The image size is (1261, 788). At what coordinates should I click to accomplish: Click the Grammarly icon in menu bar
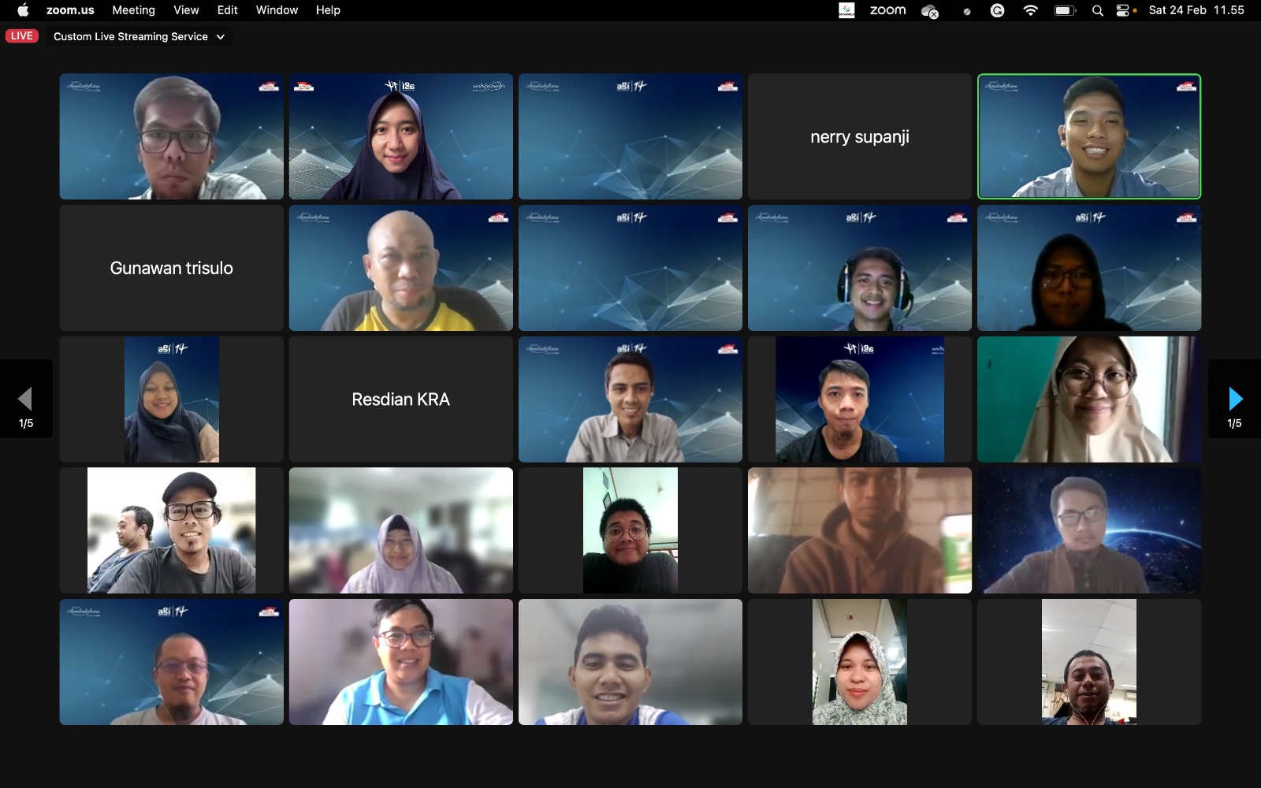(997, 10)
